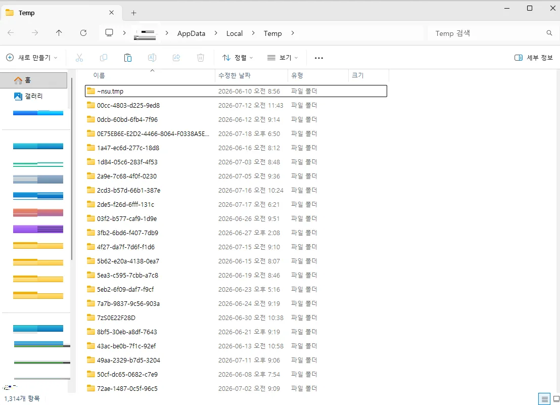Expand chevron before AppData
This screenshot has width=560, height=405.
(x=166, y=33)
